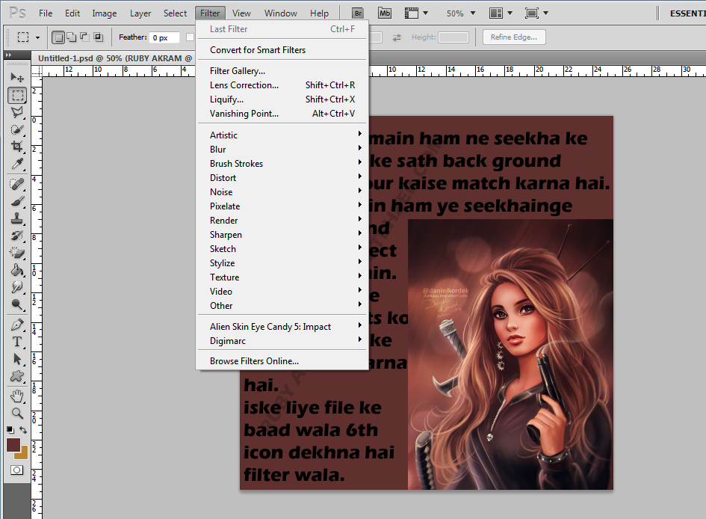Click the Feather value input field
Image resolution: width=706 pixels, height=519 pixels.
click(x=164, y=37)
